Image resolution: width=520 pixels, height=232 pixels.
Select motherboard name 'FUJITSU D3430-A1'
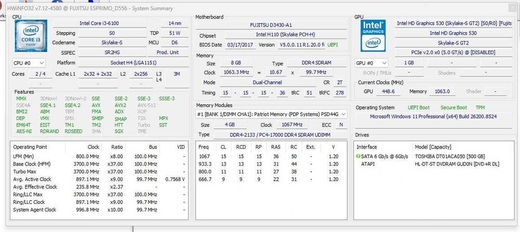pyautogui.click(x=271, y=25)
